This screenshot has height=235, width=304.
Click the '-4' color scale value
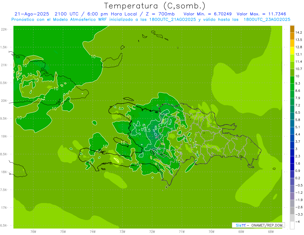297,222
